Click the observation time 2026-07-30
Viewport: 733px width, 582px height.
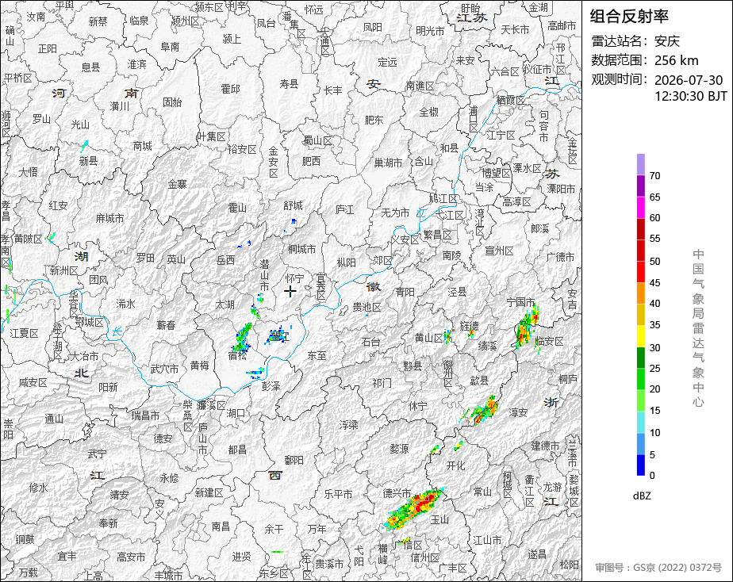(689, 80)
